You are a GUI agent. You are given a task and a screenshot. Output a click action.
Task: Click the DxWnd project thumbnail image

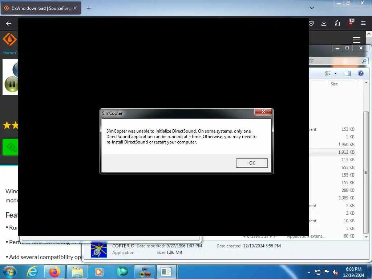pos(11,77)
